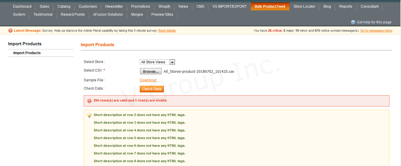Open the Dashboard menu item
Viewport: 401px width, 166px height.
click(x=22, y=7)
